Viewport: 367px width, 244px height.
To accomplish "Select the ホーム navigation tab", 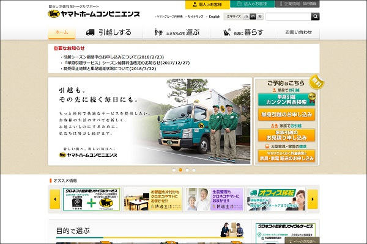I will click(62, 32).
